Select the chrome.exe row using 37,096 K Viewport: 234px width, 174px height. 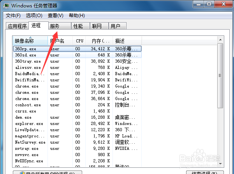click(77, 93)
